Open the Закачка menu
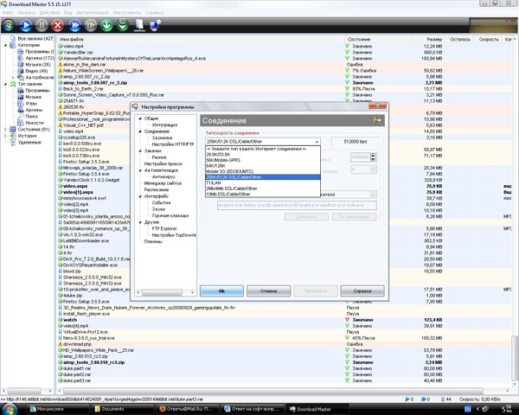The height and width of the screenshot is (415, 519). click(26, 13)
